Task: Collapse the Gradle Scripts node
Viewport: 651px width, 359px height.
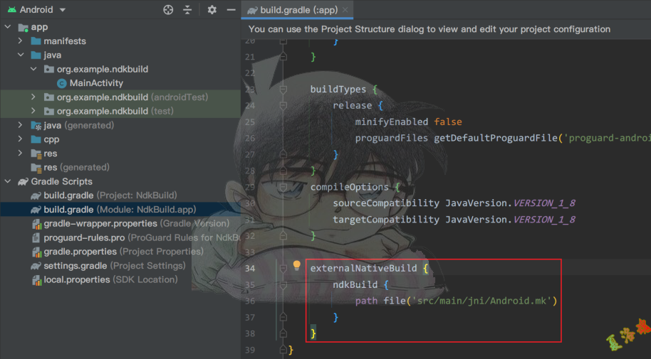Action: coord(8,181)
